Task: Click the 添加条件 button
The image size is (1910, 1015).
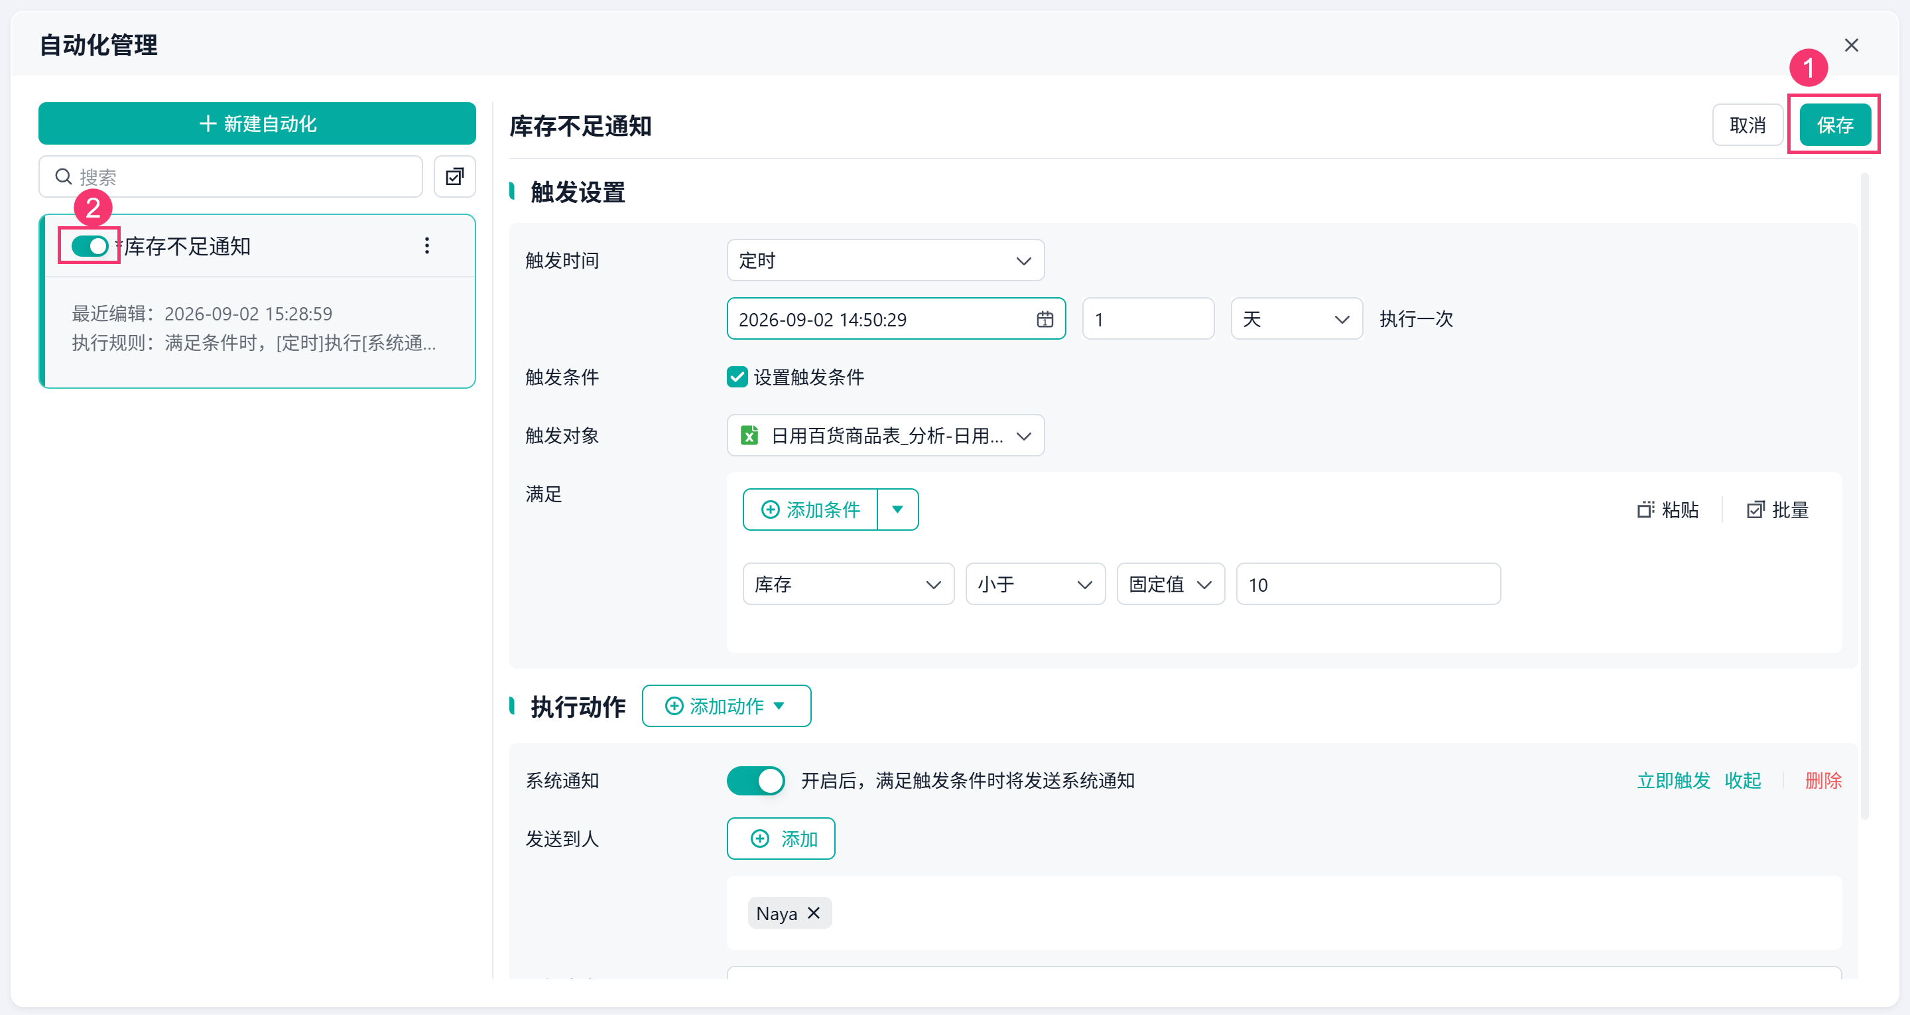Action: 810,509
